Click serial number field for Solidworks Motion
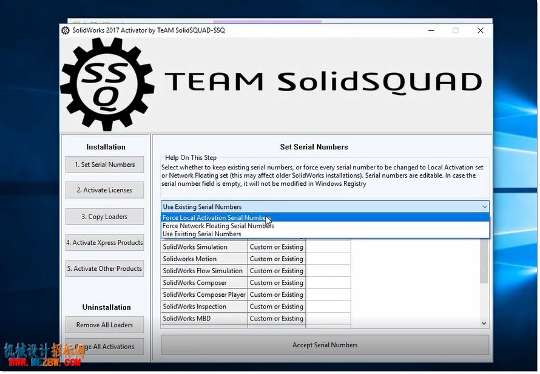This screenshot has height=374, width=540. [x=328, y=259]
